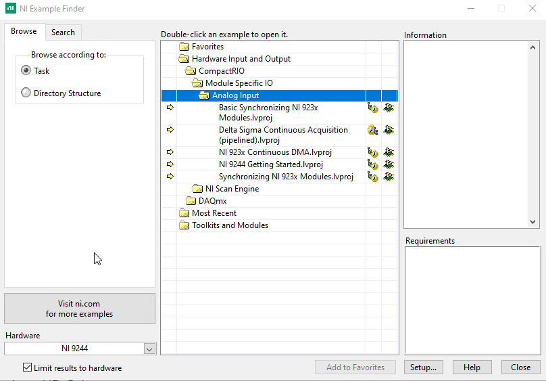This screenshot has height=381, width=546.
Task: Click the DAQmx folder icon
Action: tap(191, 201)
